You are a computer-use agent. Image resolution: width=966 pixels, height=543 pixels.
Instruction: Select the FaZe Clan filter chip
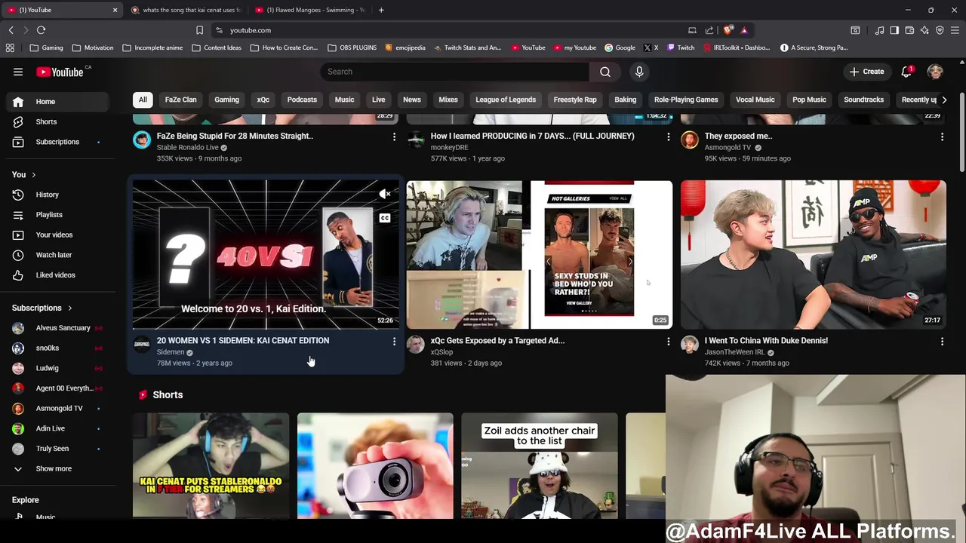click(180, 100)
